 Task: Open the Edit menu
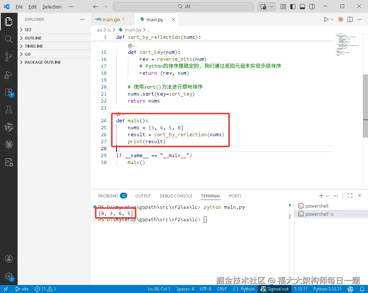click(x=33, y=7)
